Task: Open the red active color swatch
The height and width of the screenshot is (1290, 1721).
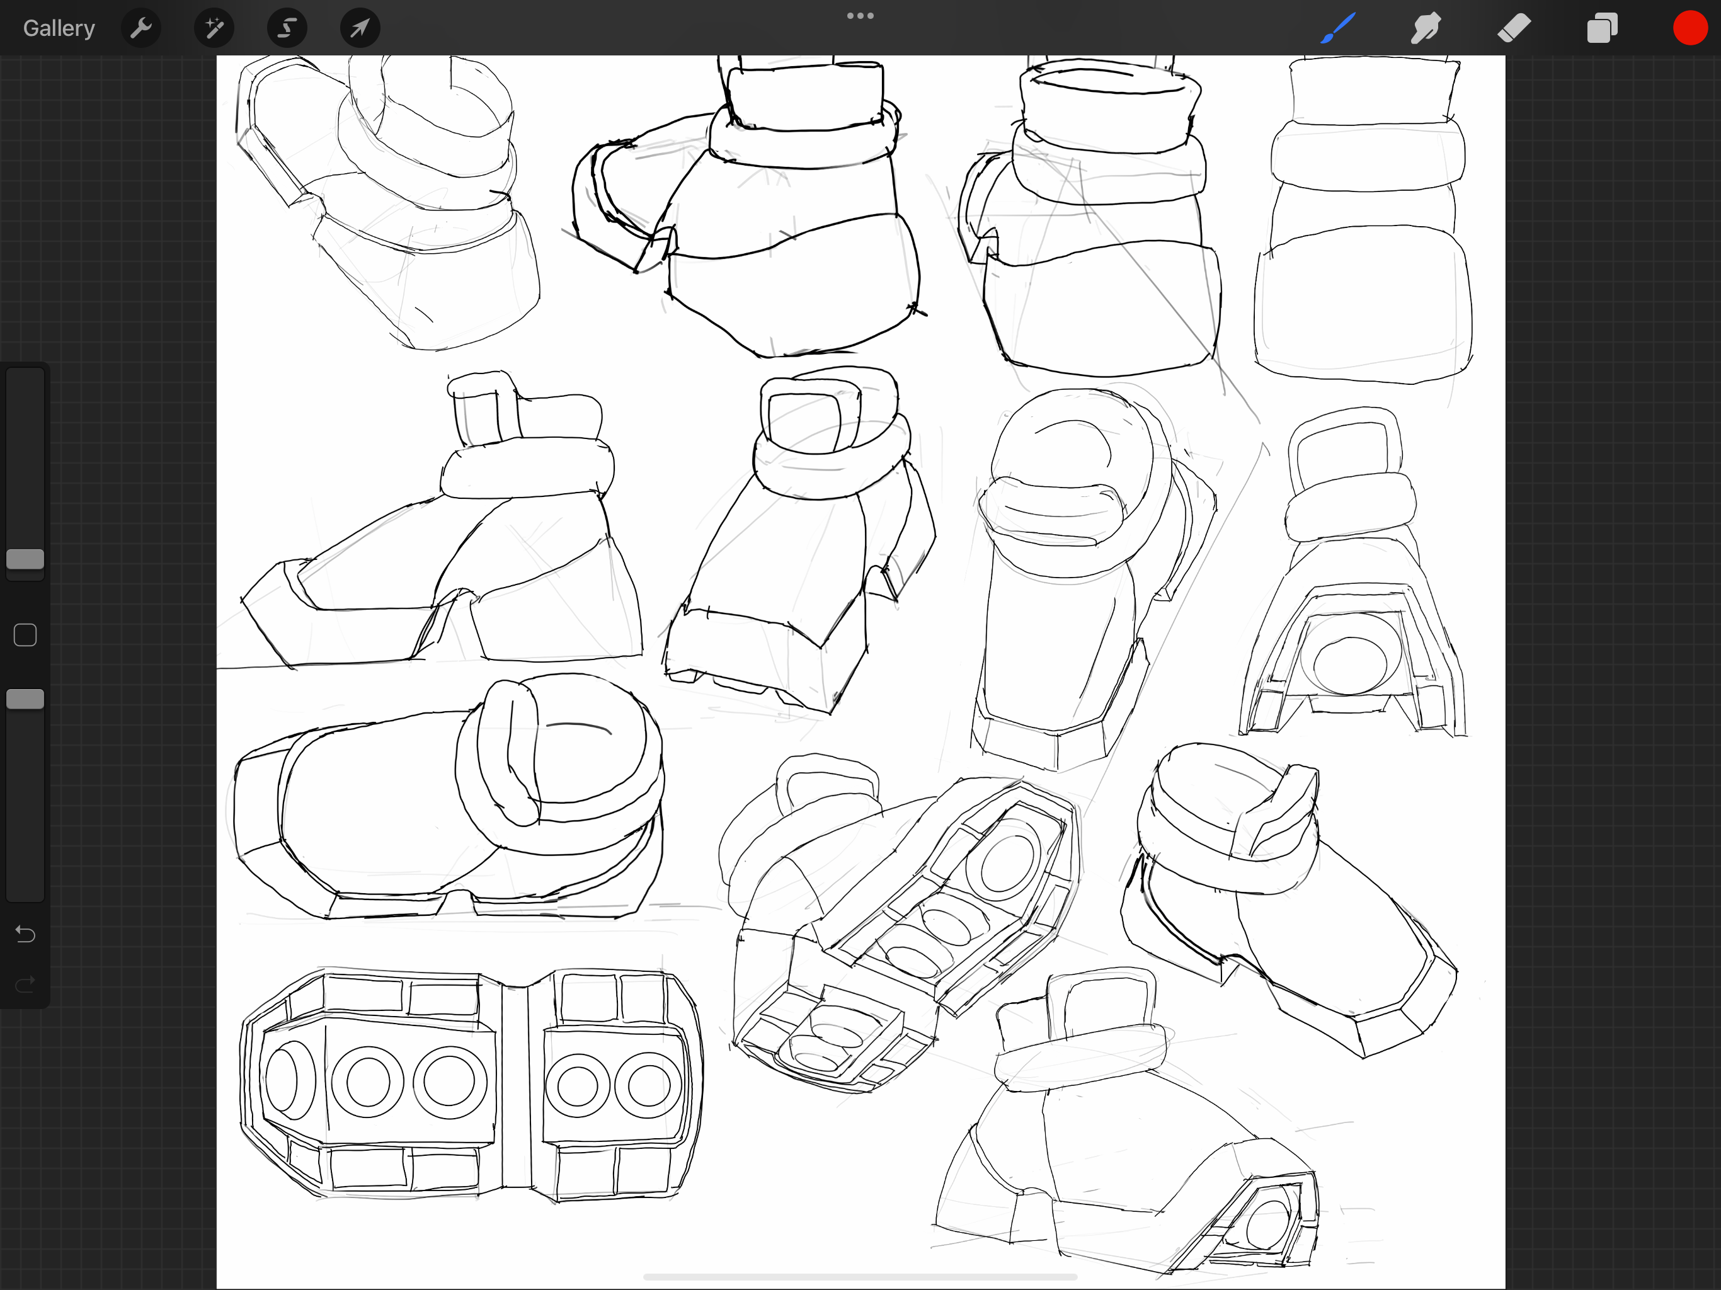Action: coord(1690,28)
